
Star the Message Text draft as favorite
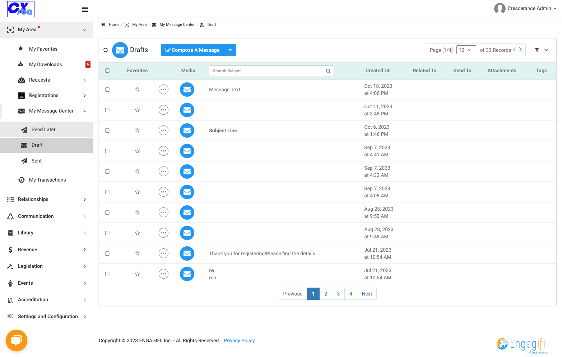click(x=137, y=90)
